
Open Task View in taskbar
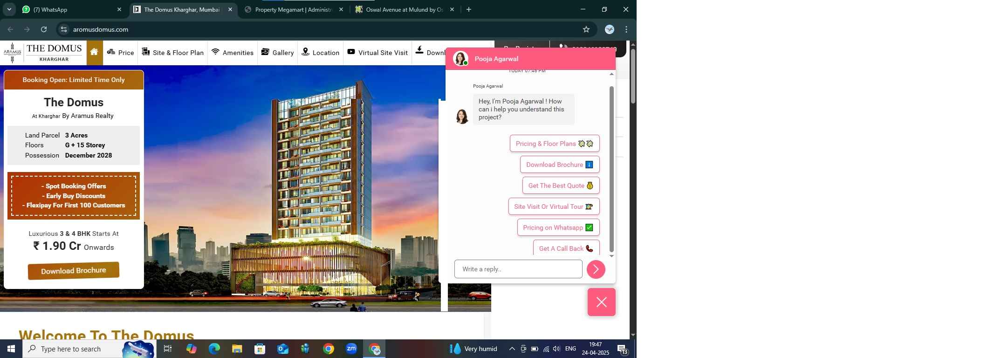pyautogui.click(x=168, y=349)
